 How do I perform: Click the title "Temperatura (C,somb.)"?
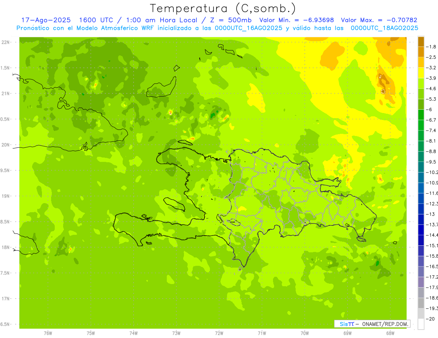[x=223, y=8]
